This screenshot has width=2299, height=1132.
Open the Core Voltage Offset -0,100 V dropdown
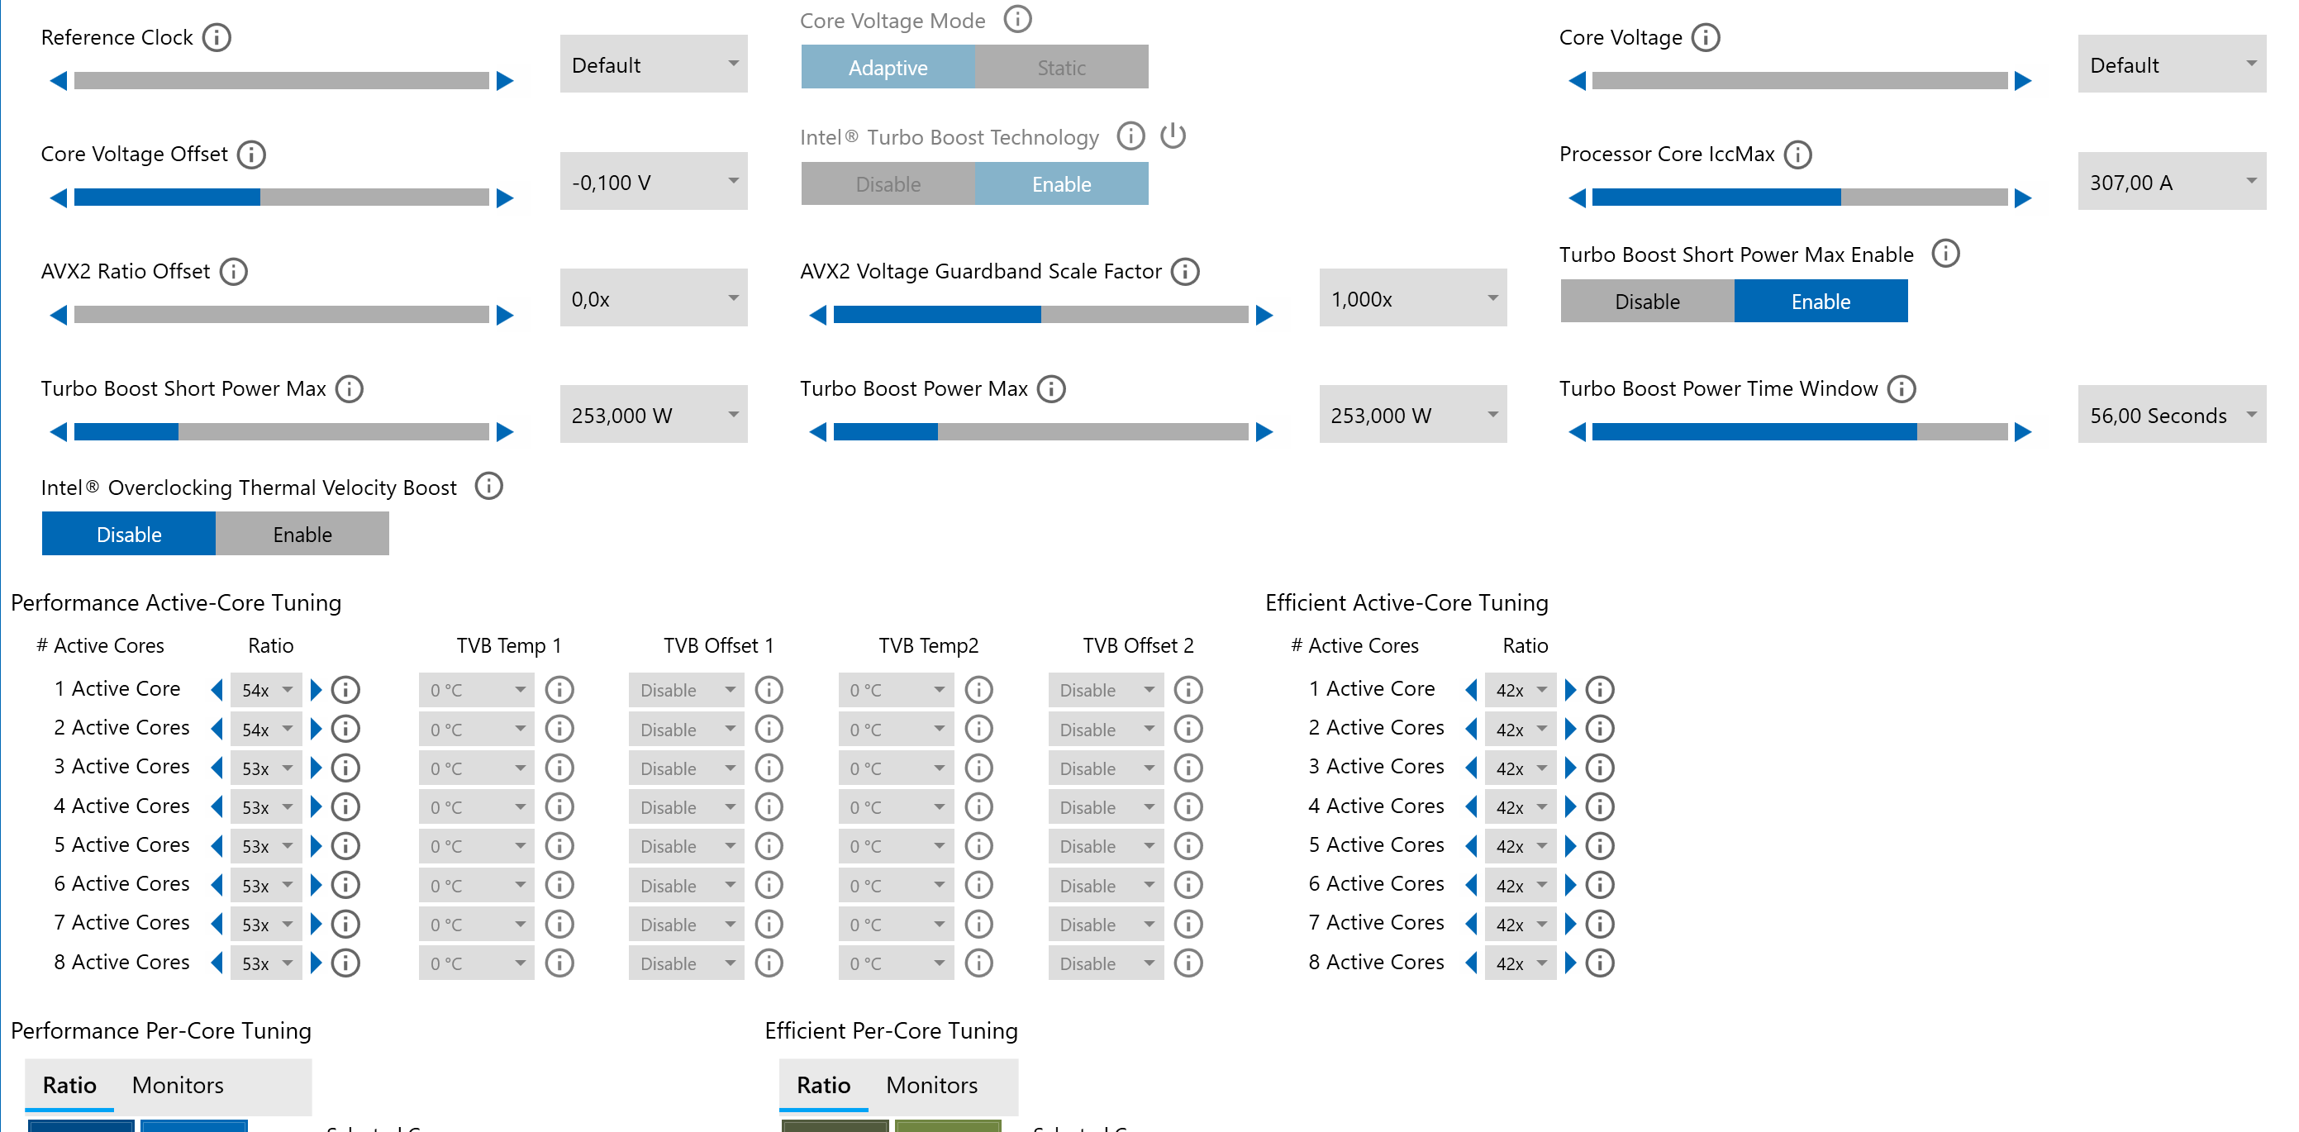(654, 182)
